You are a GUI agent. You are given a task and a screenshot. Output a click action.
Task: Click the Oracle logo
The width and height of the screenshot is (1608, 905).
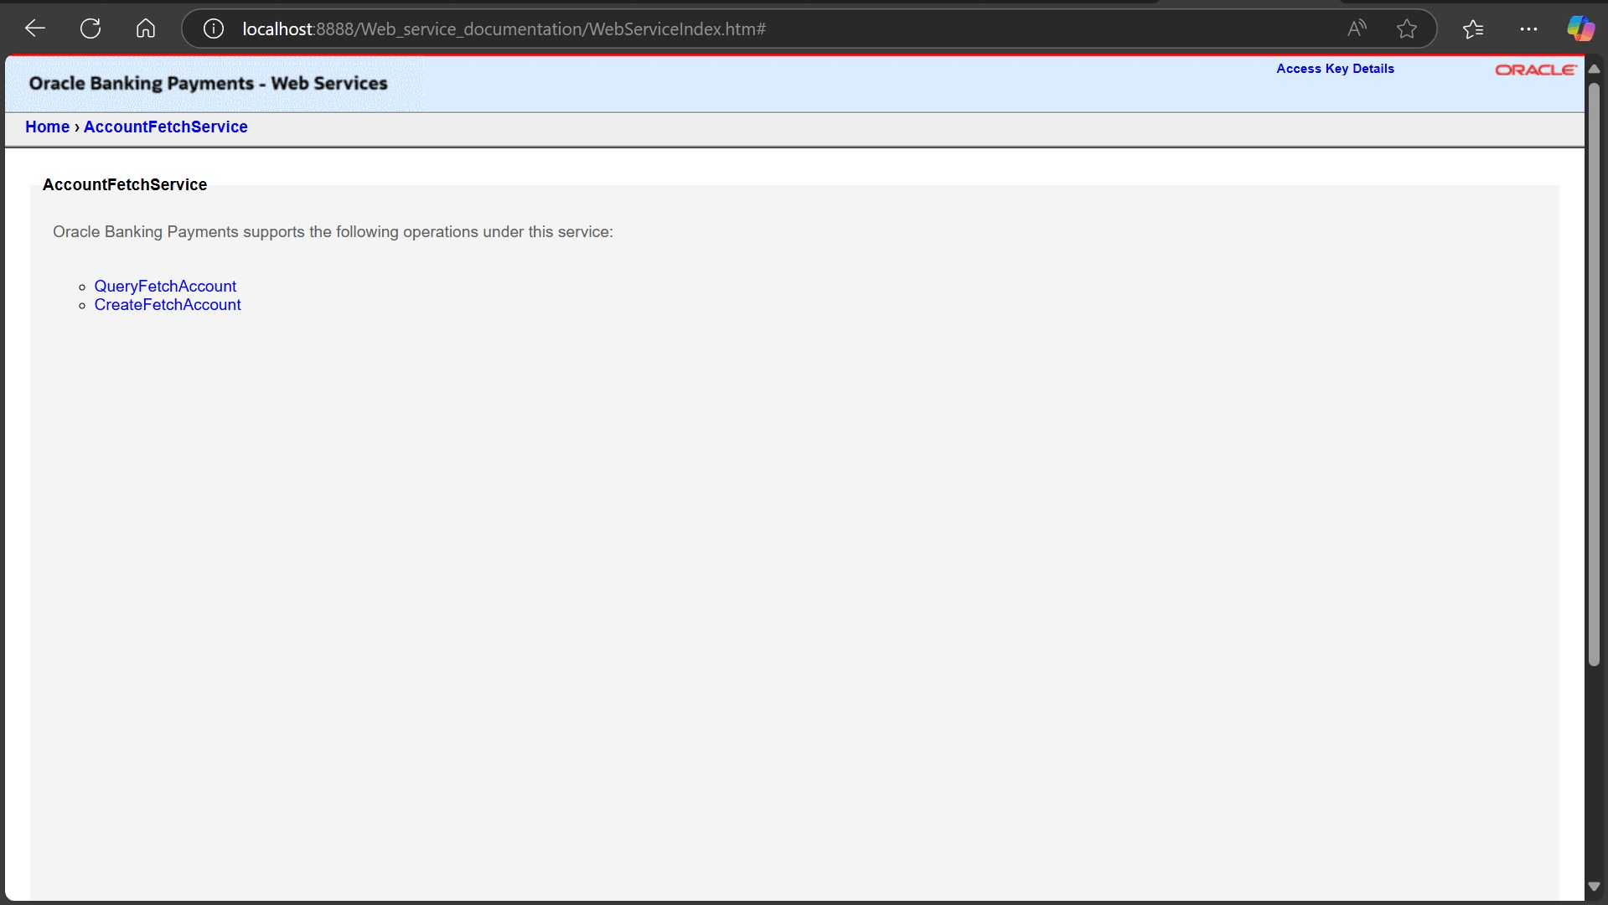pos(1536,70)
